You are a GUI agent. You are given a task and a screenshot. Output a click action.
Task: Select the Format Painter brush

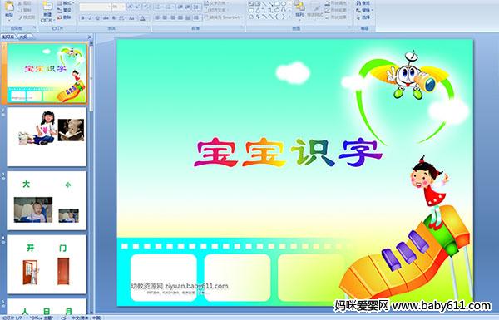(x=20, y=17)
